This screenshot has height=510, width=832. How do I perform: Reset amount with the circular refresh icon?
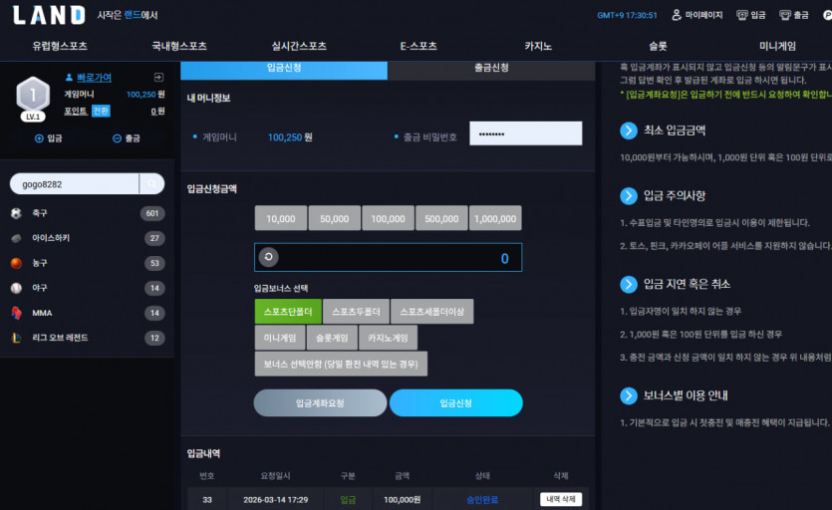[x=268, y=257]
